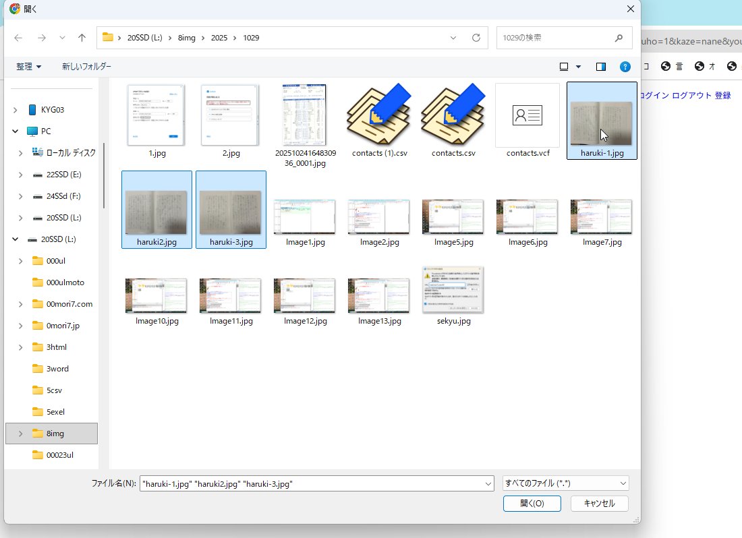Select the contacts.vcf file icon

pyautogui.click(x=527, y=115)
